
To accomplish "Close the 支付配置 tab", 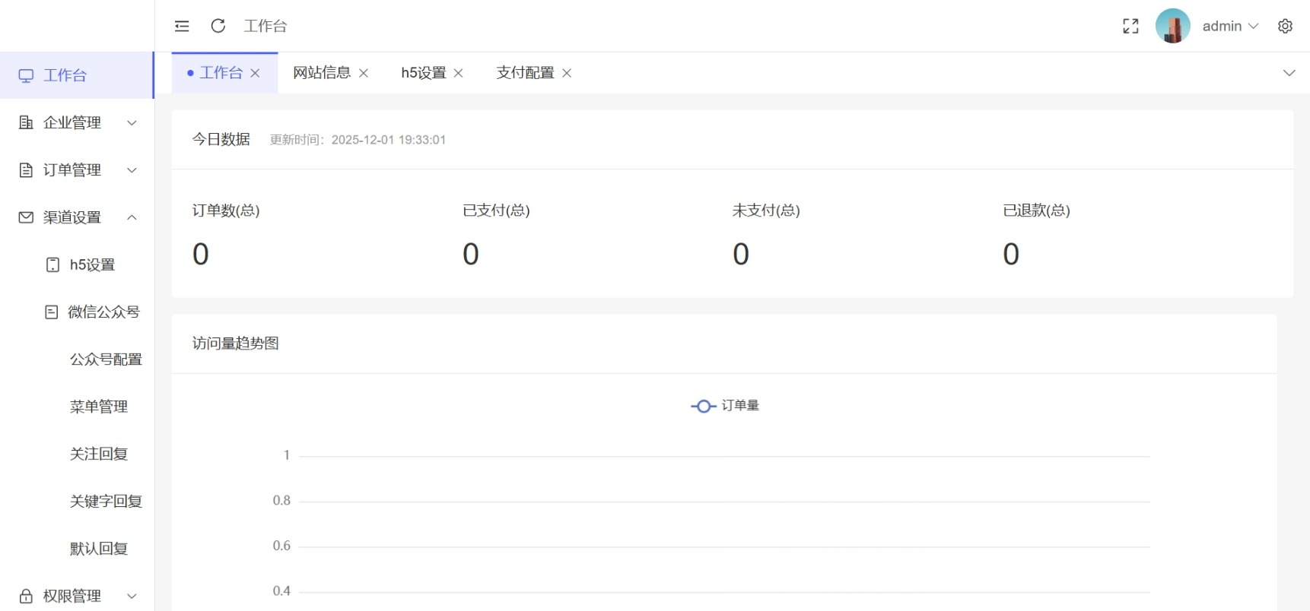I will pos(567,73).
